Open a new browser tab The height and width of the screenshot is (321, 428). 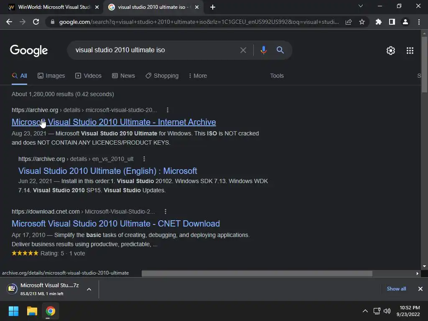click(x=213, y=7)
